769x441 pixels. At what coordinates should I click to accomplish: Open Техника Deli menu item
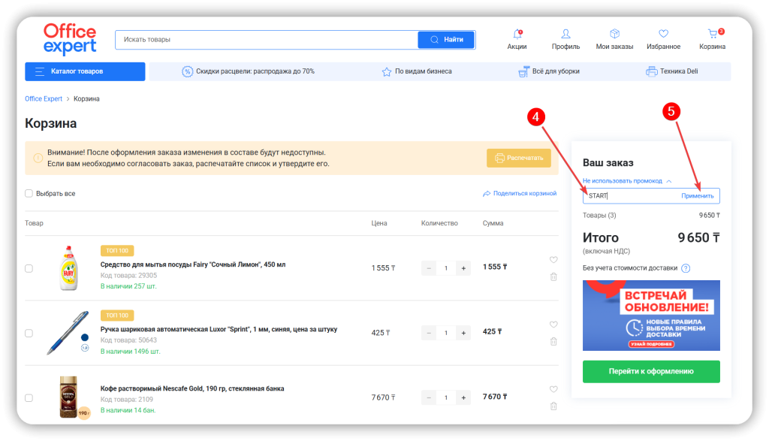click(672, 71)
